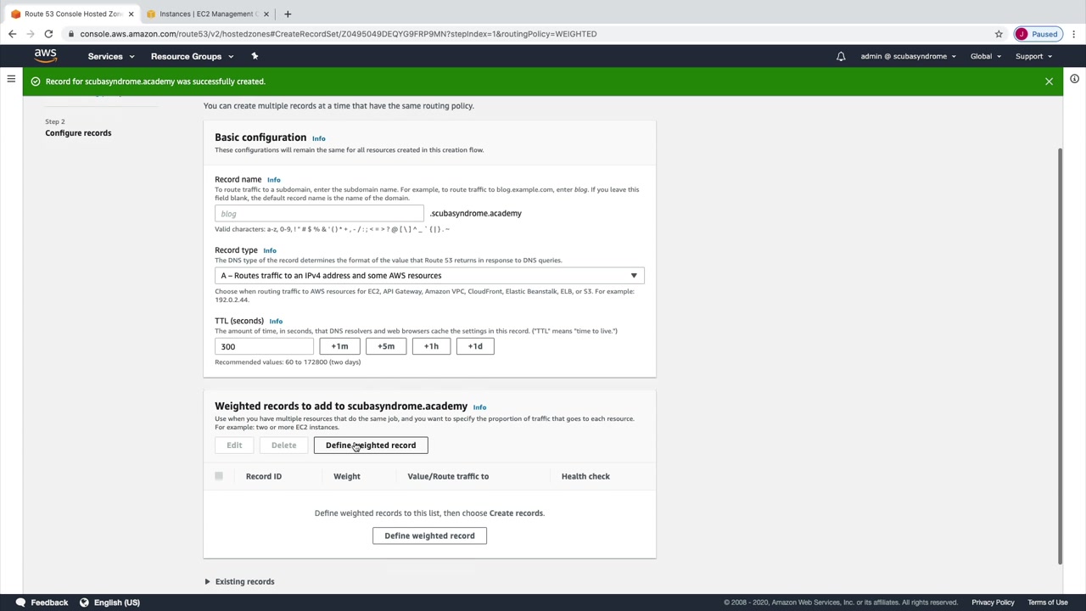
Task: Open Info link beside Record name
Action: (273, 180)
